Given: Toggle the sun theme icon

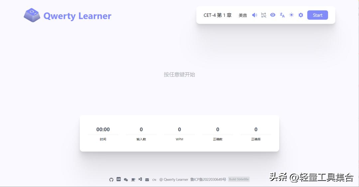Looking at the screenshot, I should point(291,15).
